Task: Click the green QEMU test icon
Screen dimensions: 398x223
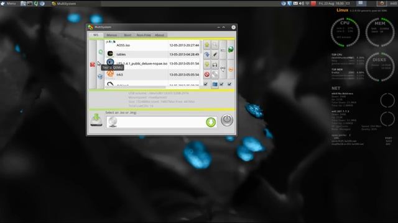Action: tap(101, 52)
